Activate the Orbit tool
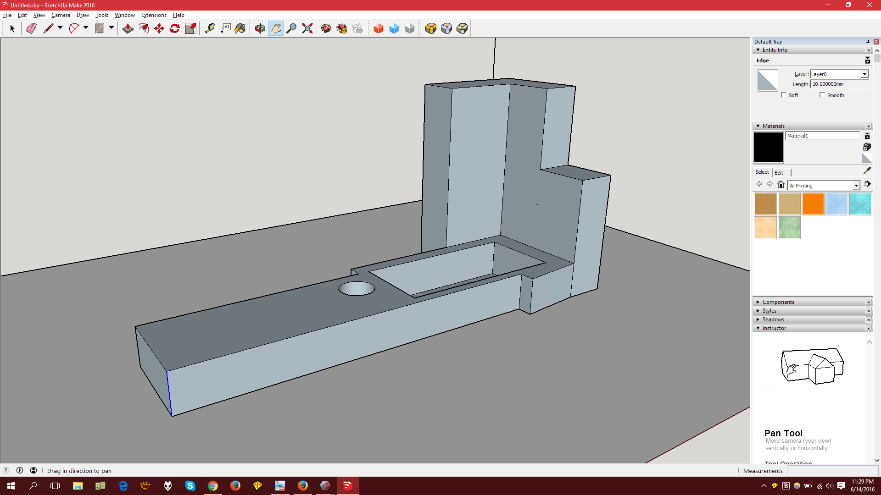 [x=260, y=28]
